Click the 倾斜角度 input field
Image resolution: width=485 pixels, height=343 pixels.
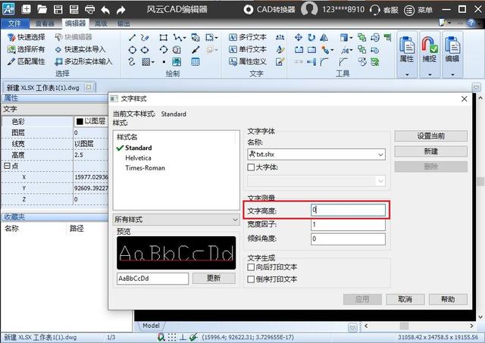[x=348, y=239]
